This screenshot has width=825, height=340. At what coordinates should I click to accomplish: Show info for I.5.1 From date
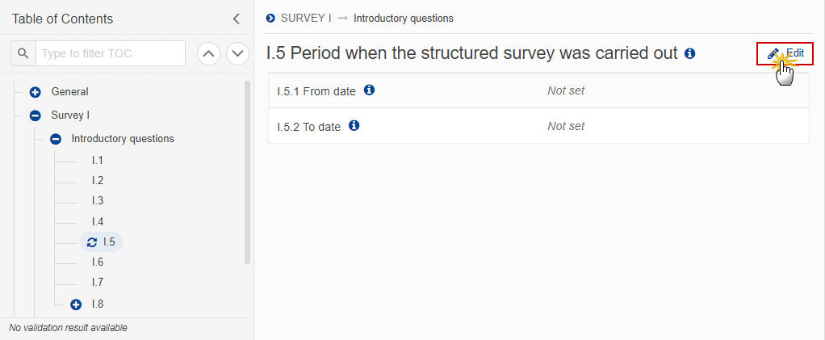(370, 90)
